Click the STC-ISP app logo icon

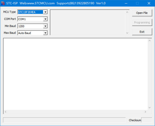click(3, 3)
